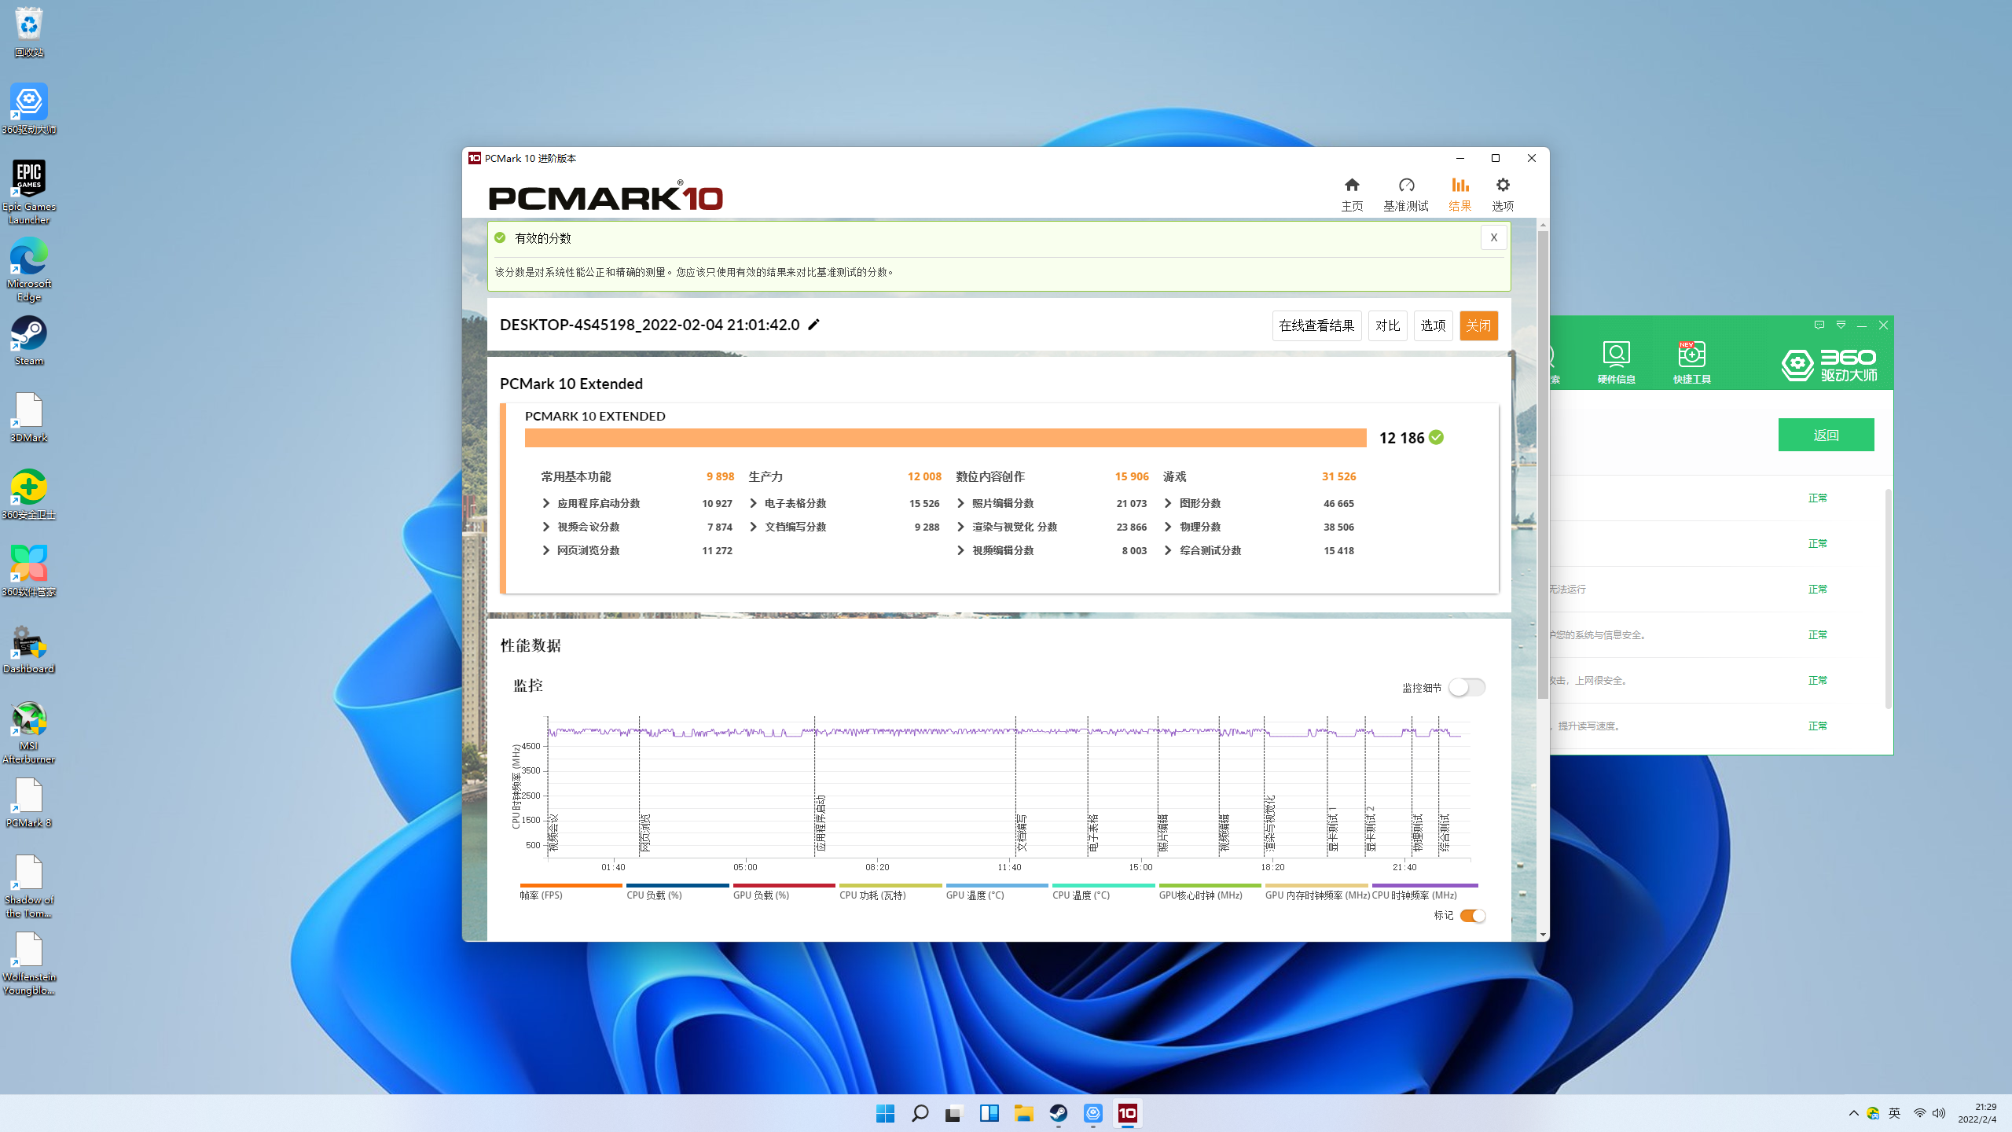This screenshot has width=2012, height=1132.
Task: Open hardware info icon in 360 Driver Master
Action: tap(1616, 355)
